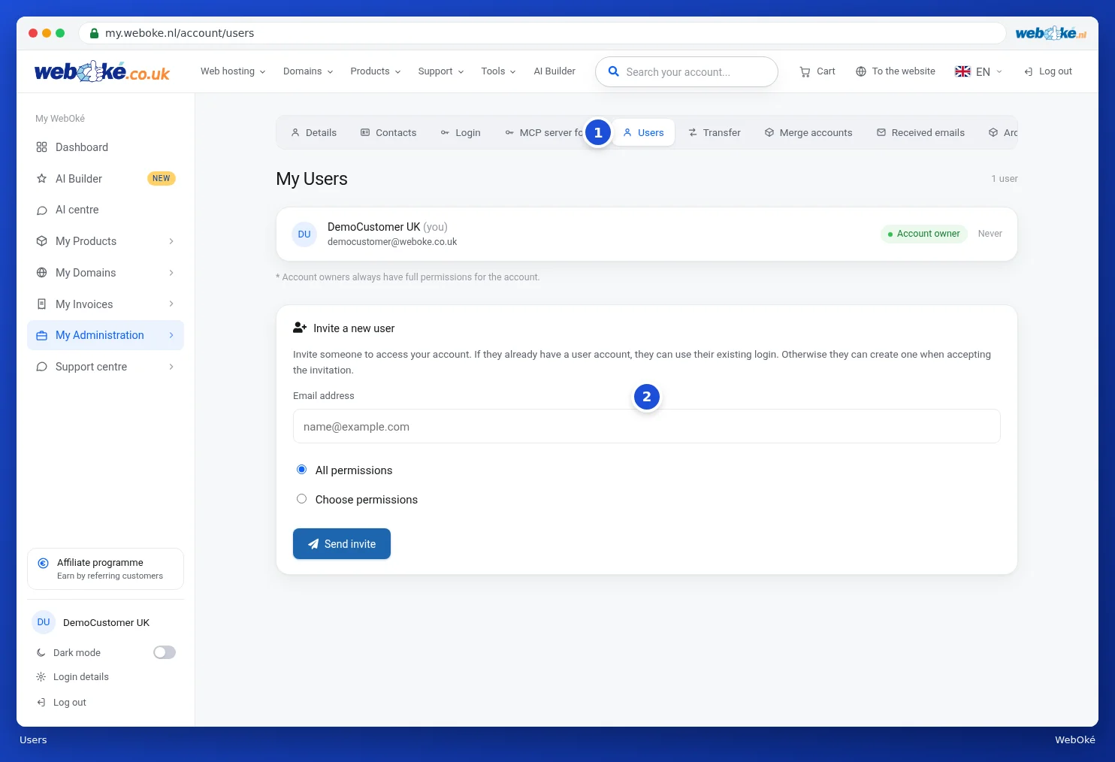Open the Web hosting dropdown menu
Viewport: 1115px width, 762px height.
pos(233,71)
